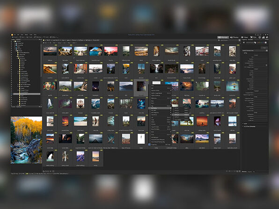Select the Folders pane tab
This screenshot has width=279, height=209.
point(14,40)
